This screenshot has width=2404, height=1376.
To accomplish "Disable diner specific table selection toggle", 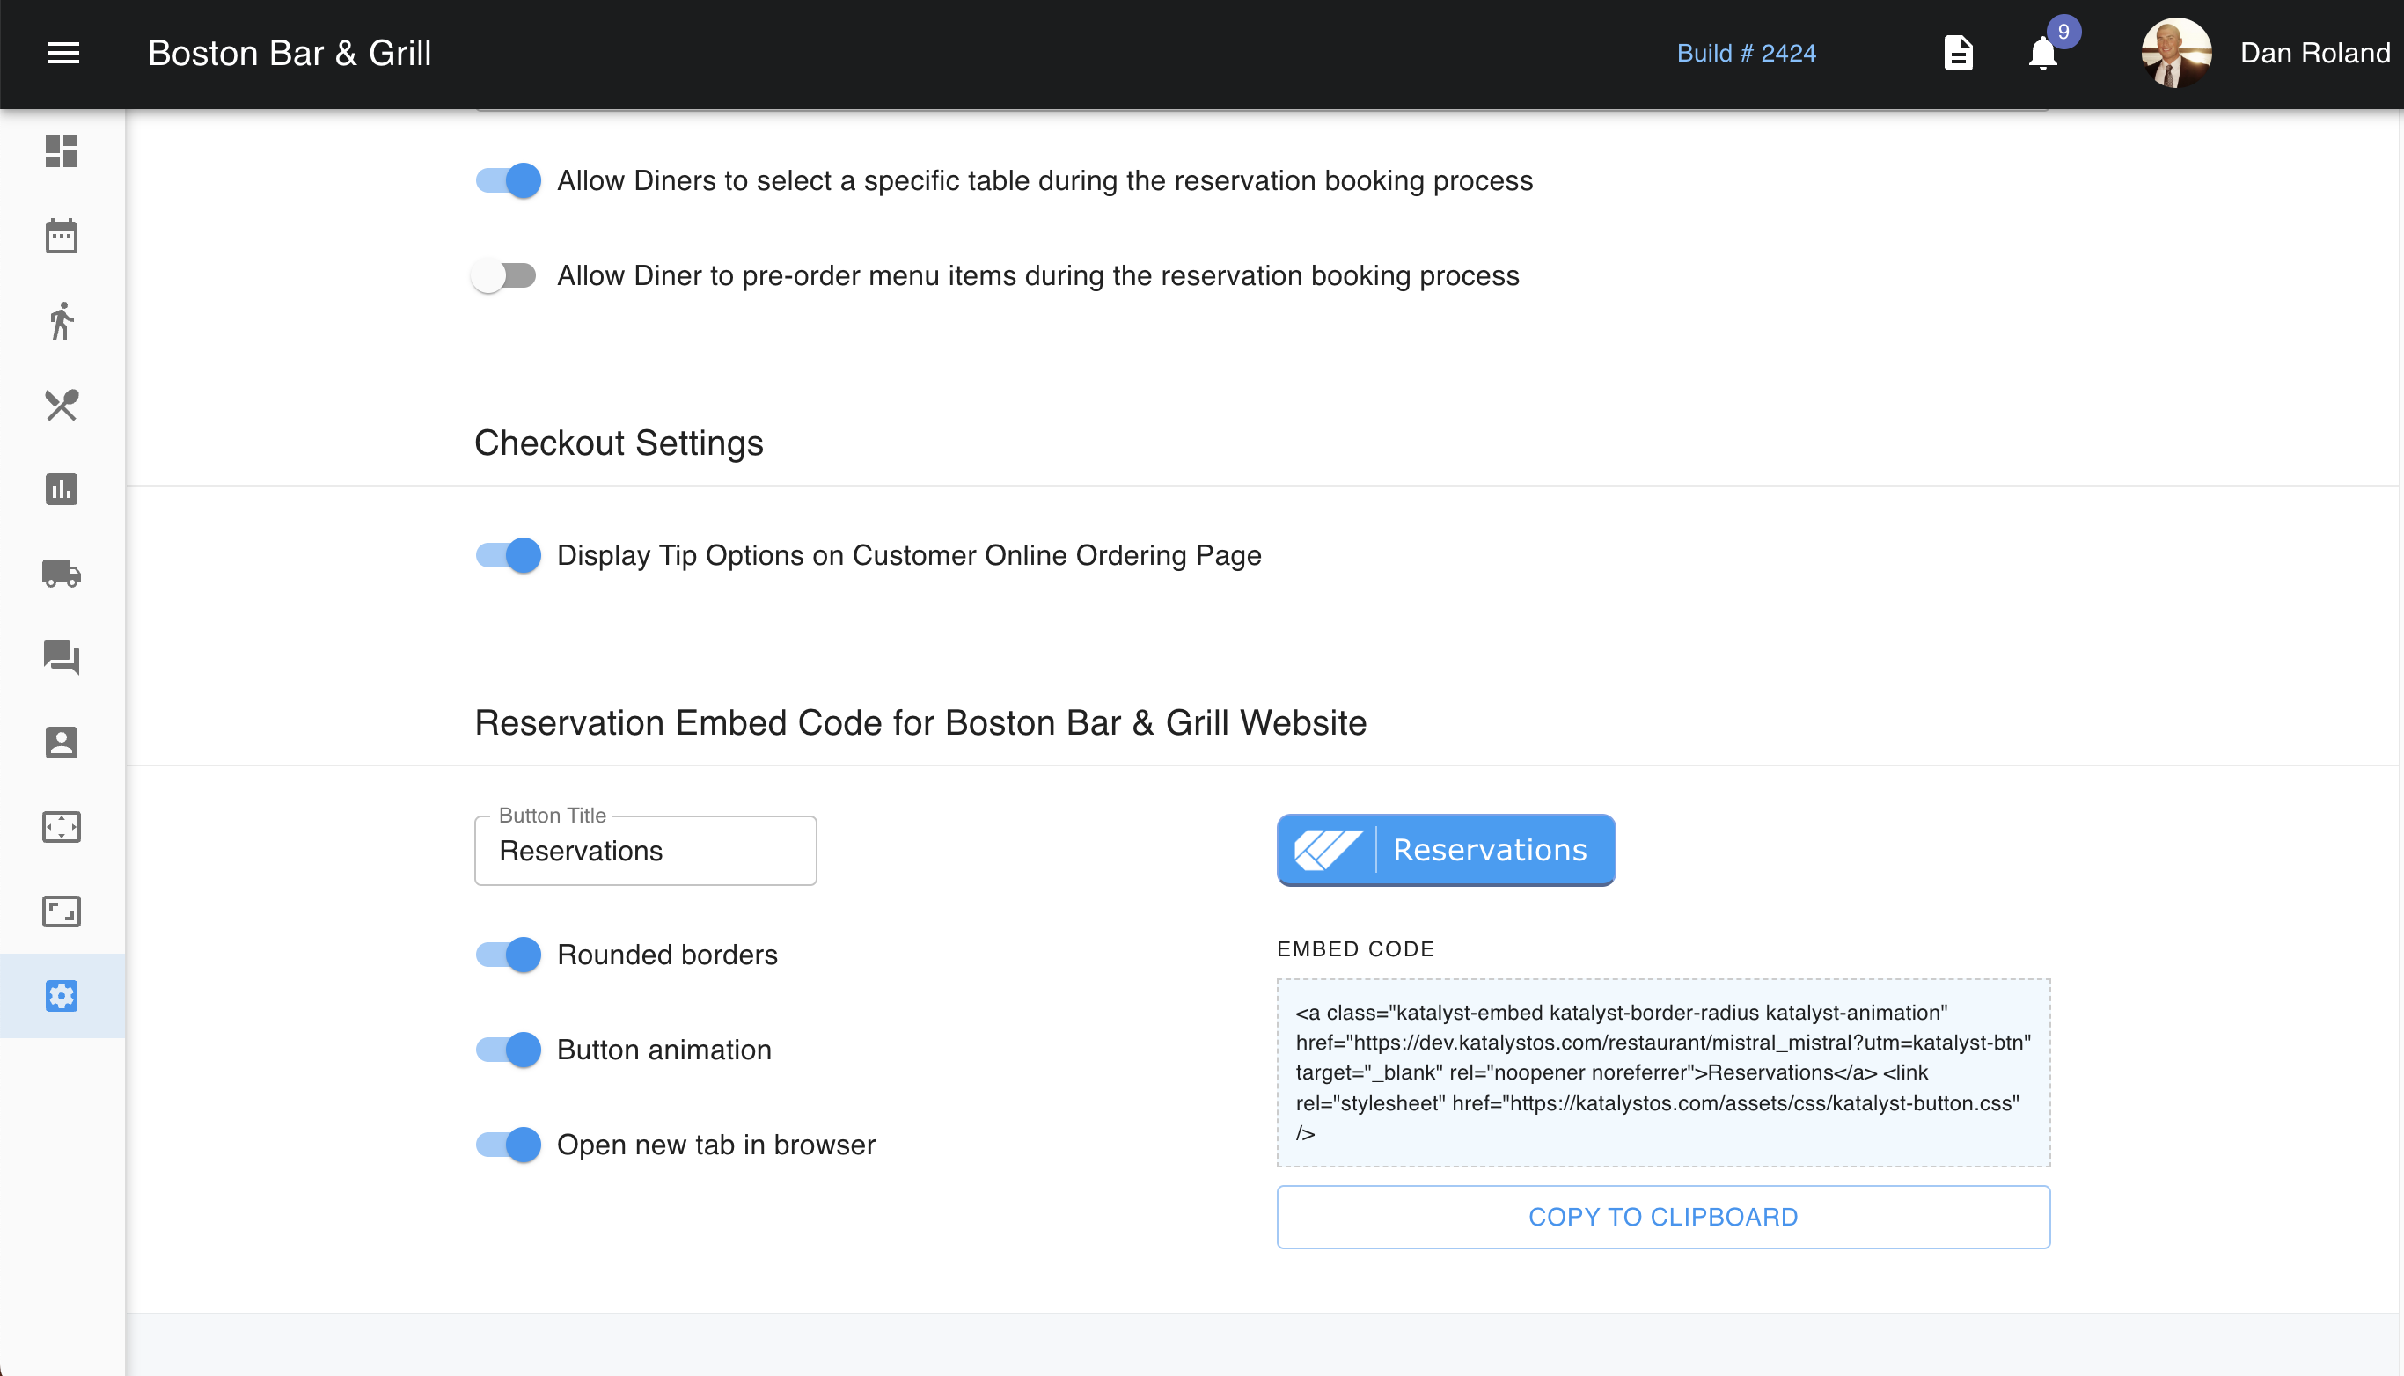I will 509,180.
